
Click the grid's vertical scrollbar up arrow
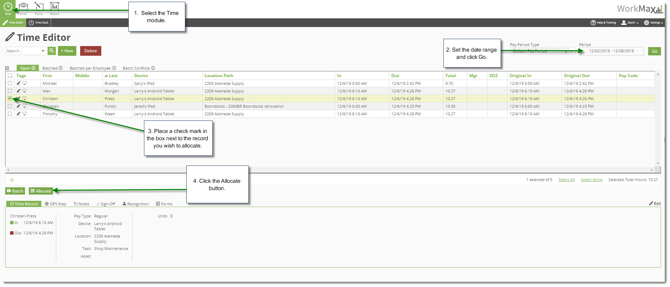(658, 74)
